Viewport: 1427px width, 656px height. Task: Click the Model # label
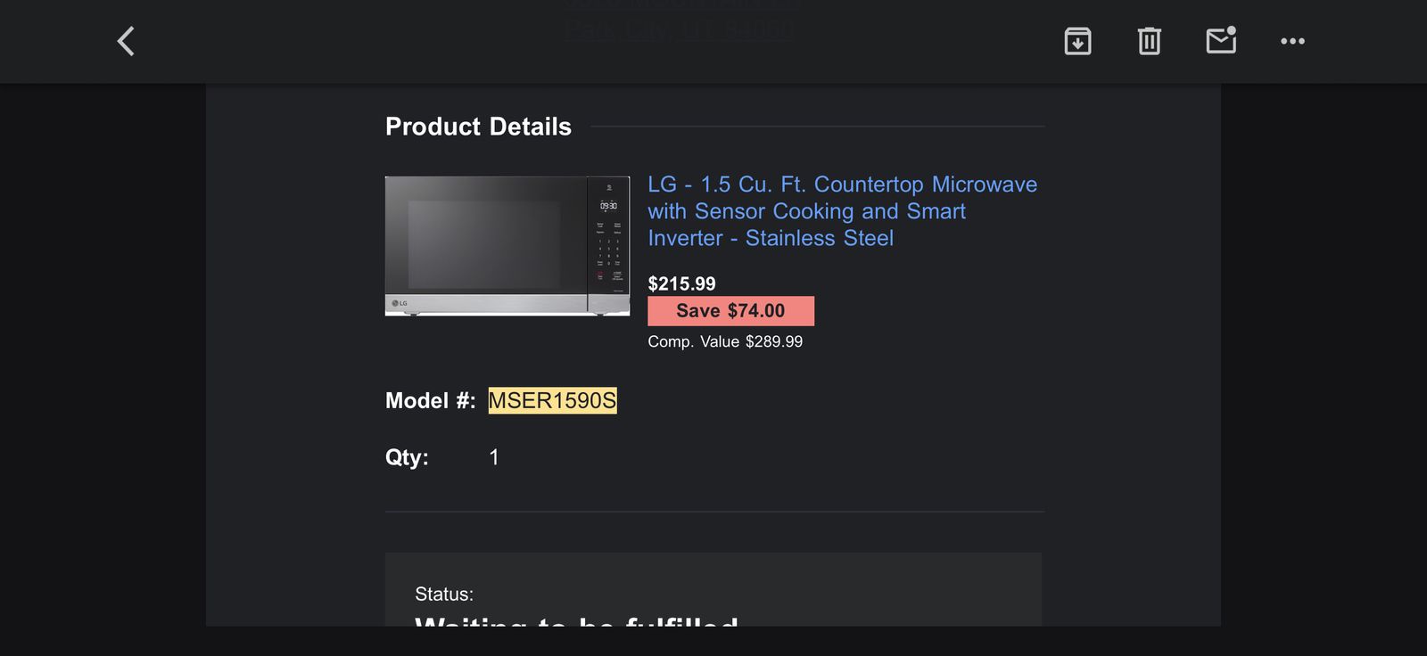tap(430, 401)
